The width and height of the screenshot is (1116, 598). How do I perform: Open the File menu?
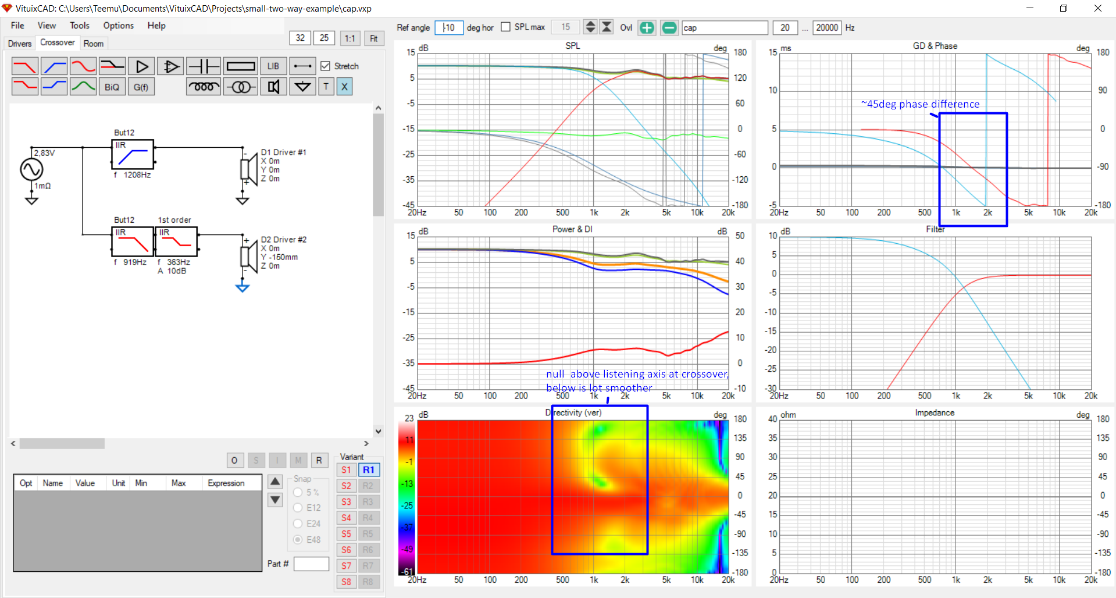(x=17, y=26)
